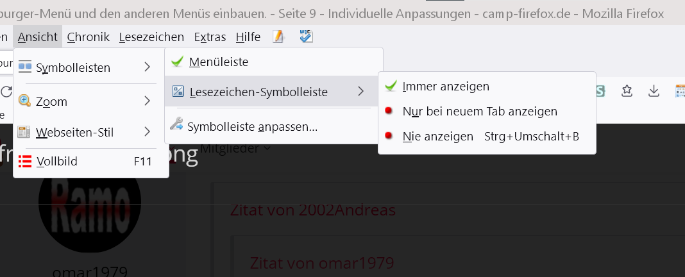Click the downloads arrow toolbar icon
The image size is (685, 277).
(654, 91)
